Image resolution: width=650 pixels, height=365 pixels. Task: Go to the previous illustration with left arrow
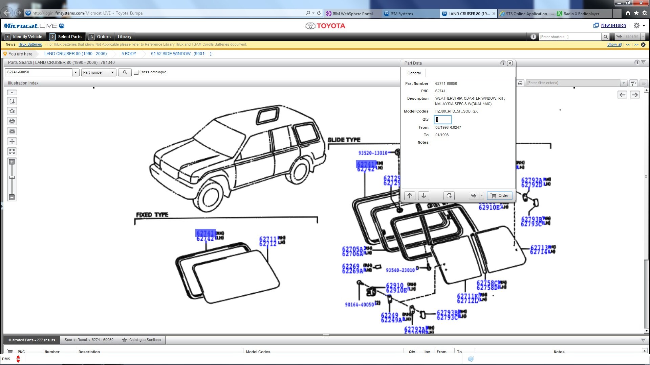(622, 95)
